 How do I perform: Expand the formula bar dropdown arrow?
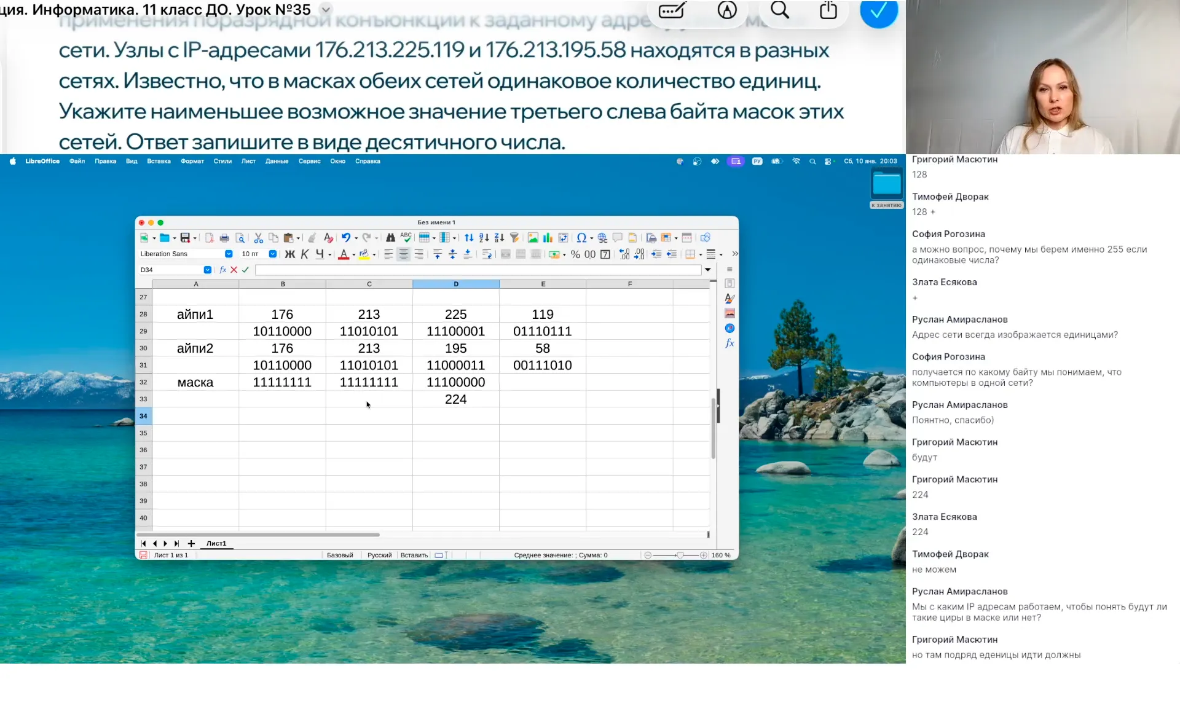pyautogui.click(x=708, y=270)
